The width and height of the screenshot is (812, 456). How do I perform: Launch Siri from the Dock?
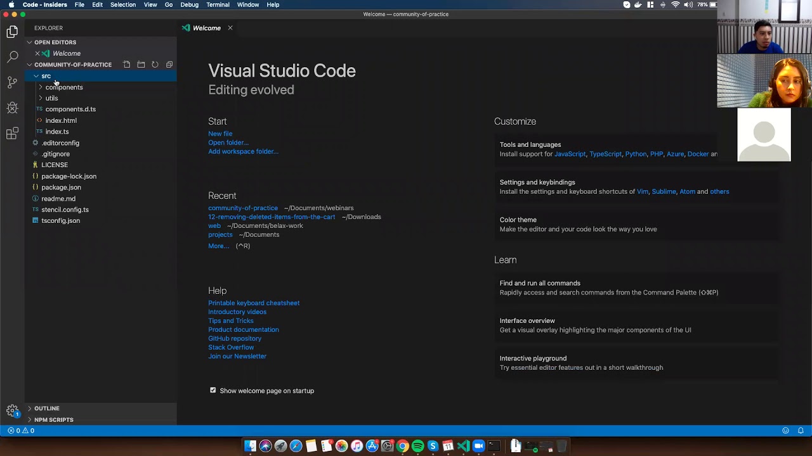(x=265, y=446)
